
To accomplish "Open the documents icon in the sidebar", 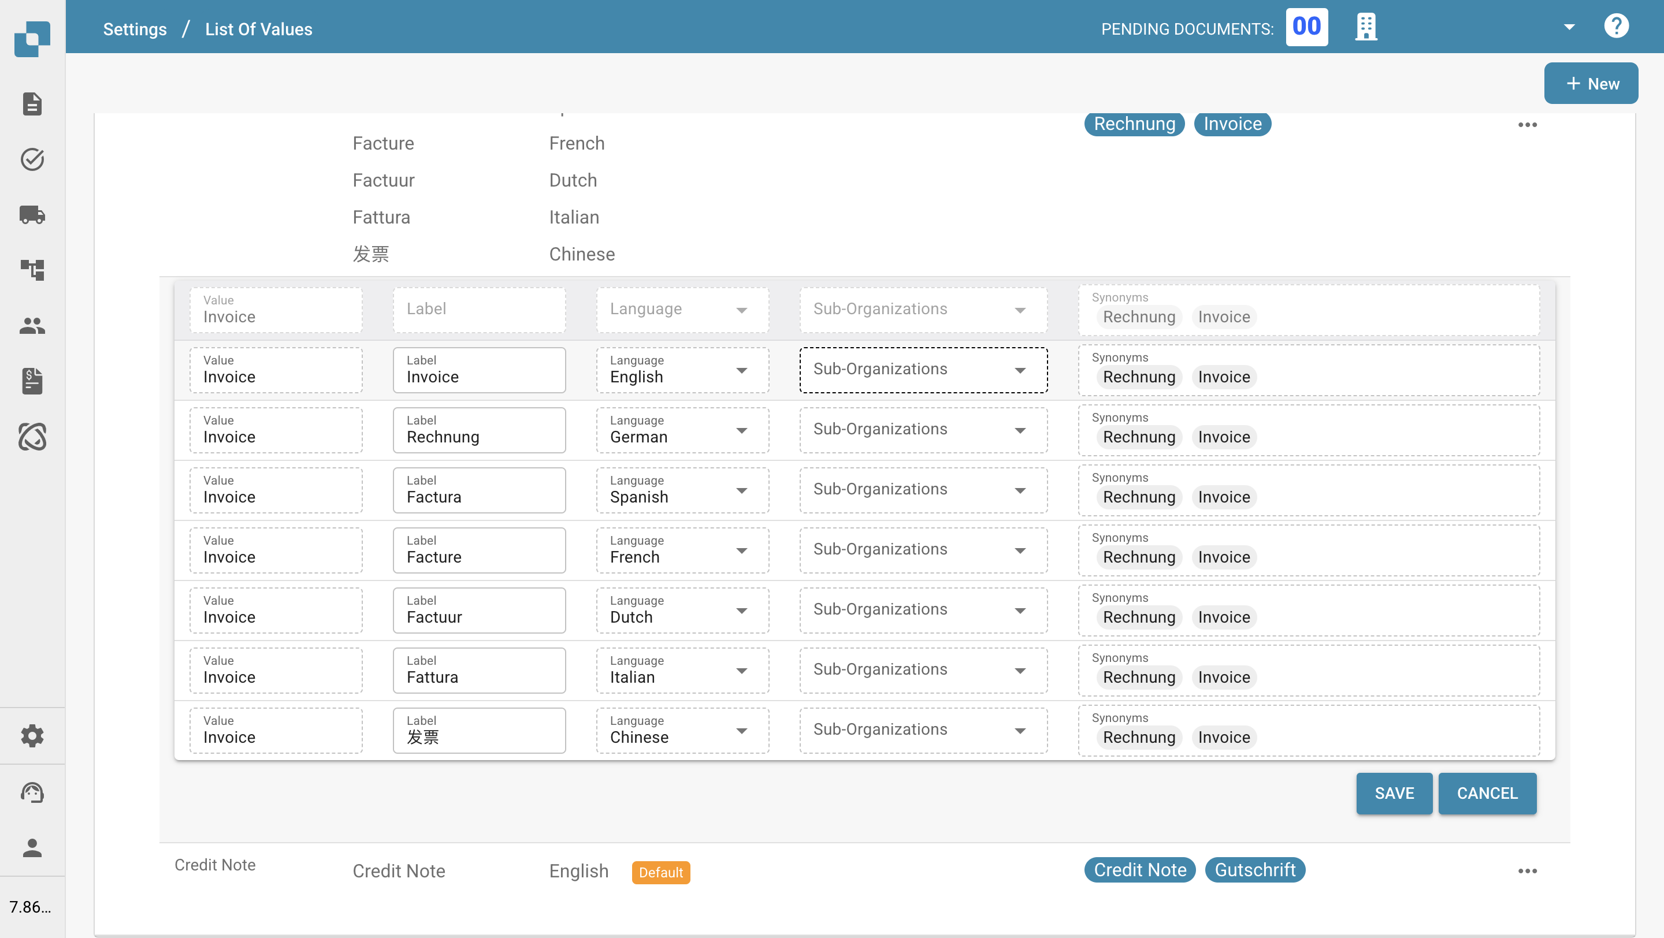I will pos(32,104).
